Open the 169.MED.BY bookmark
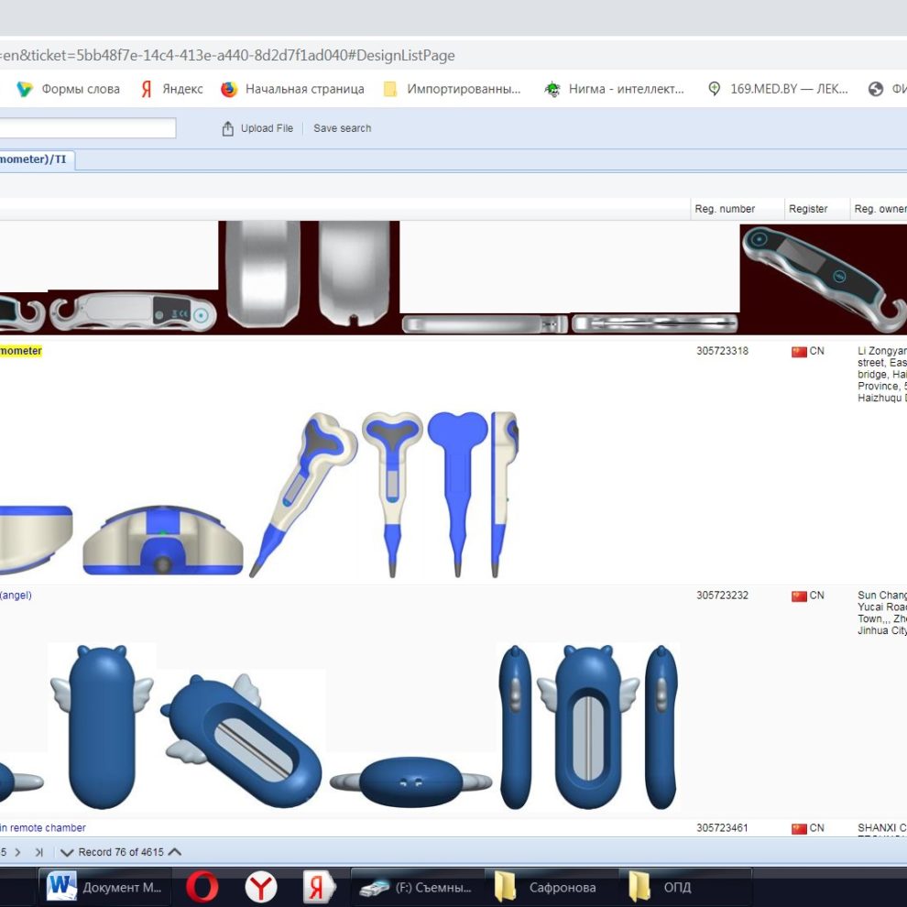The image size is (907, 907). [x=778, y=89]
